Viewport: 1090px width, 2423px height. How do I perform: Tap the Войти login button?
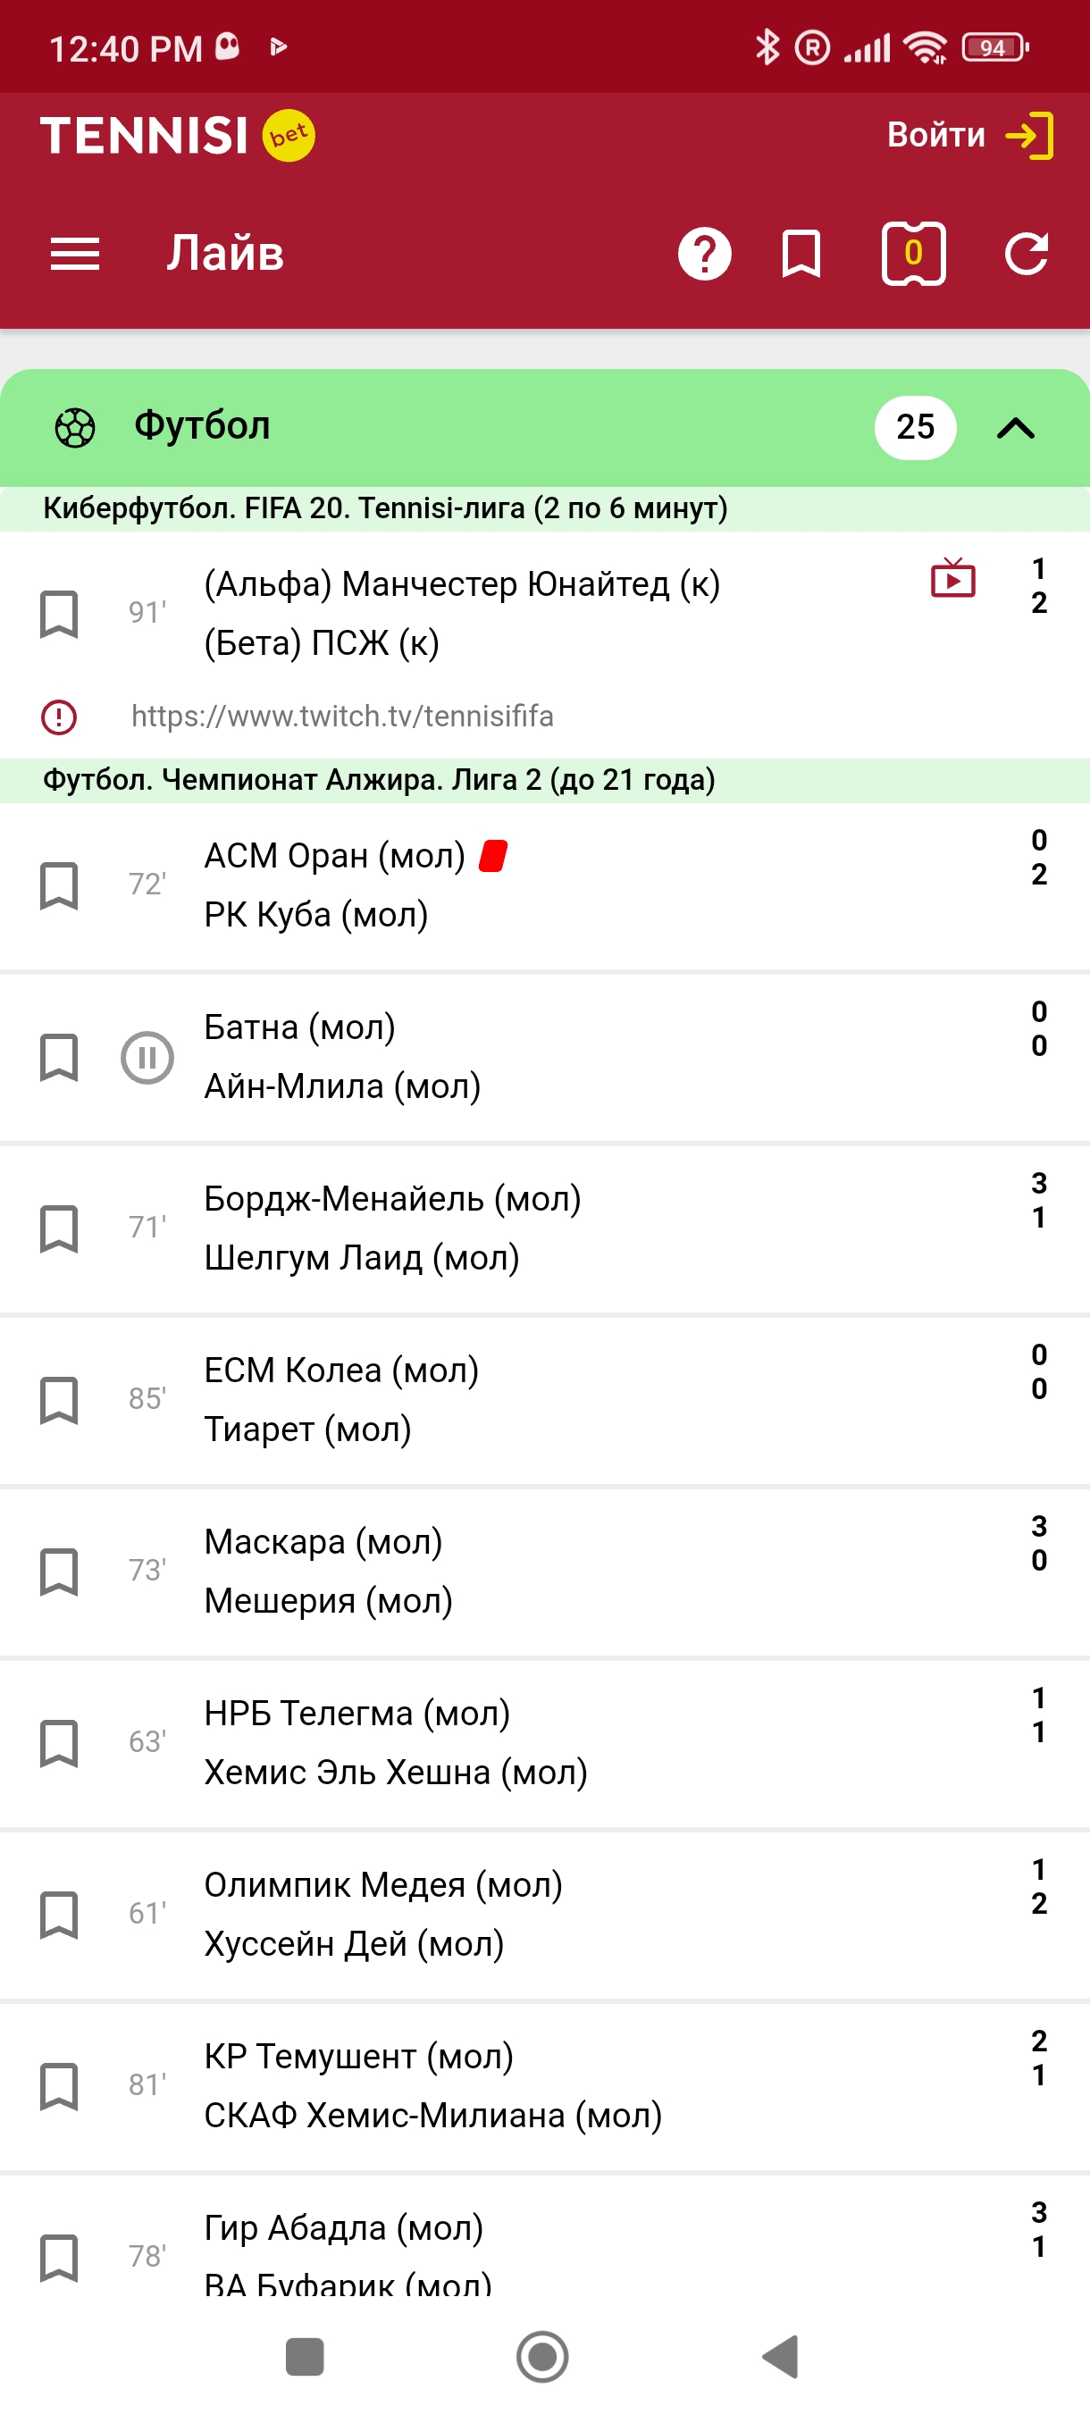(x=968, y=136)
